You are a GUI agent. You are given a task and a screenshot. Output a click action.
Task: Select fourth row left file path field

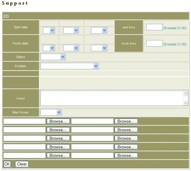24,147
